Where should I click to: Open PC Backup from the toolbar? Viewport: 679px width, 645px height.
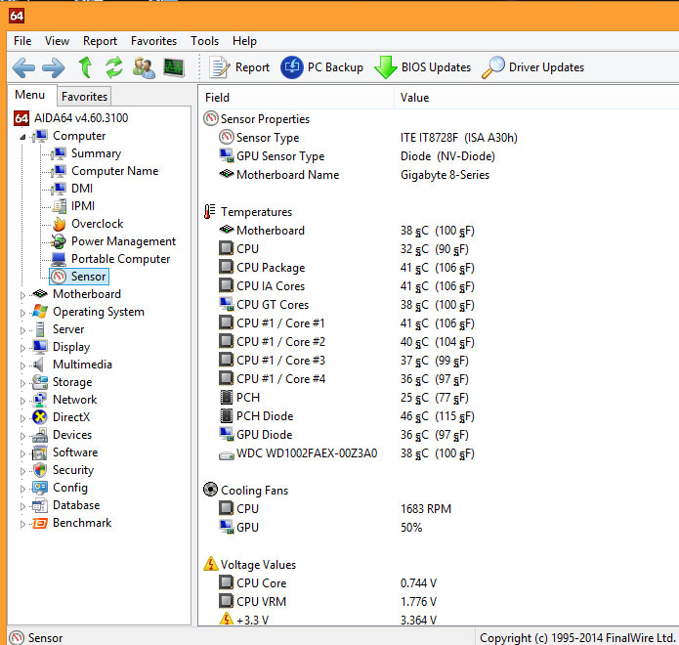click(x=321, y=67)
